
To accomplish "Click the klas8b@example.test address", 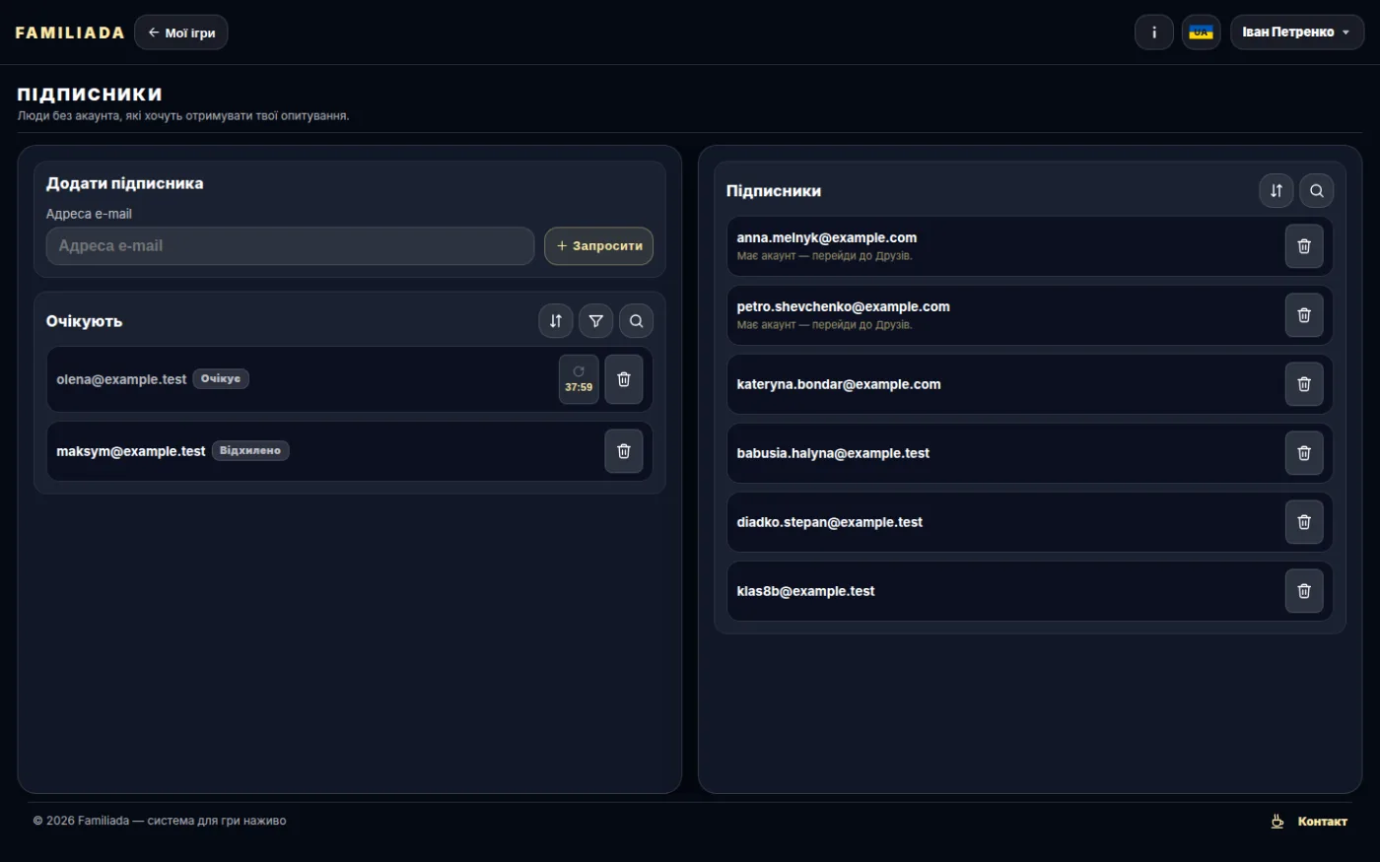I will [x=805, y=591].
